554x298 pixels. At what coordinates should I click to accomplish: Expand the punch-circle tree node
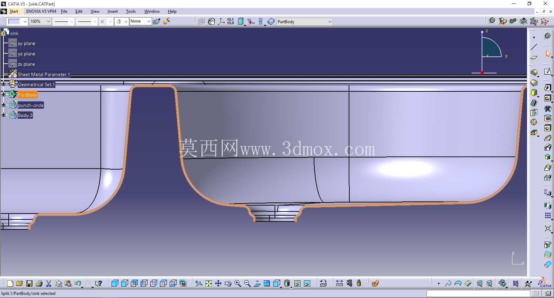[x=3, y=105]
